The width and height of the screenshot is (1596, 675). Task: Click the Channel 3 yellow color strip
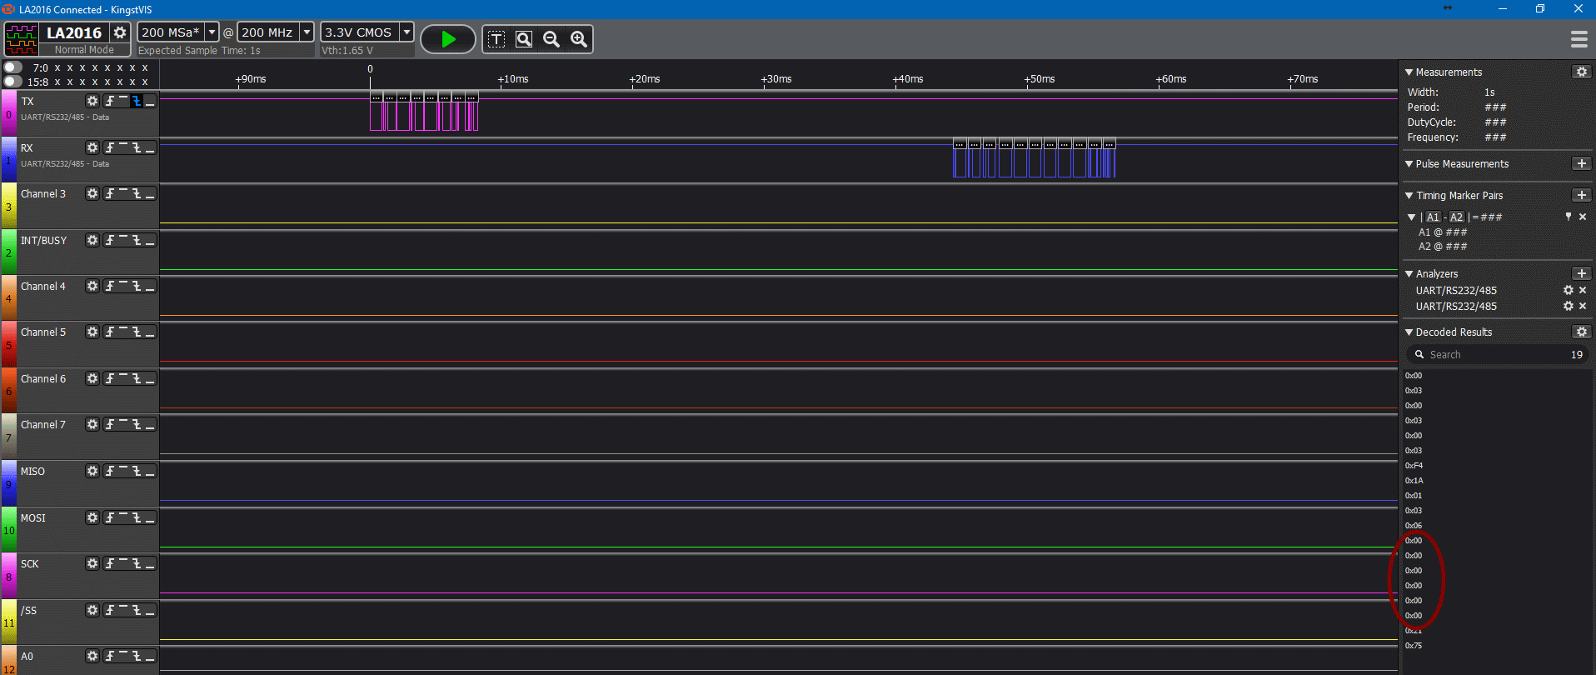coord(8,206)
